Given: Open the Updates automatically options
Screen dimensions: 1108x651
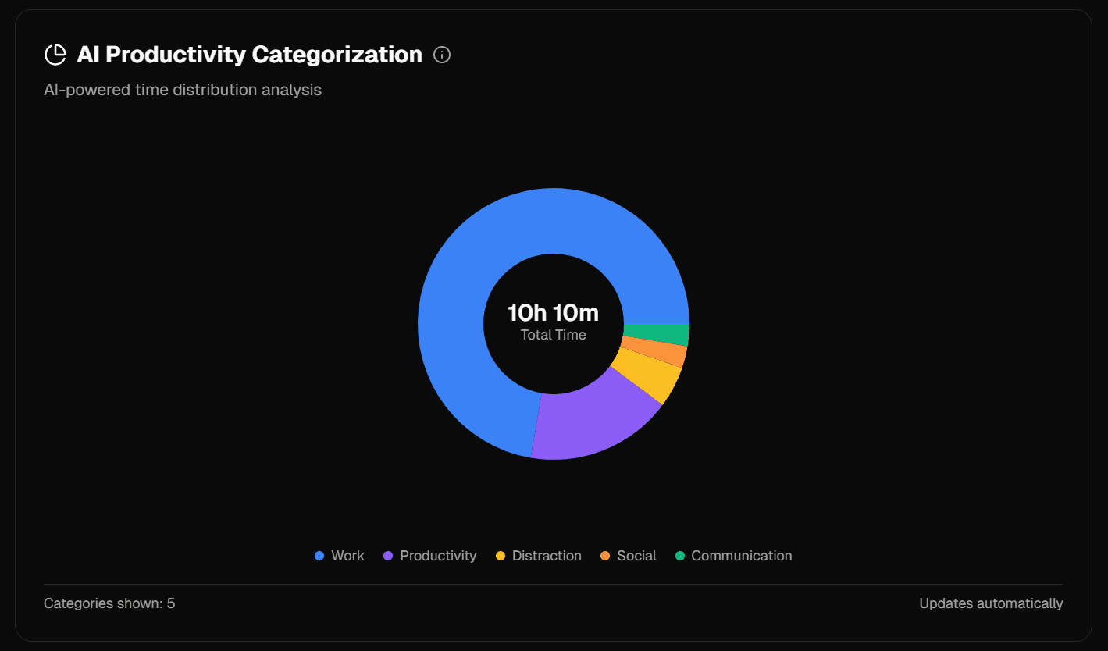Looking at the screenshot, I should click(991, 603).
